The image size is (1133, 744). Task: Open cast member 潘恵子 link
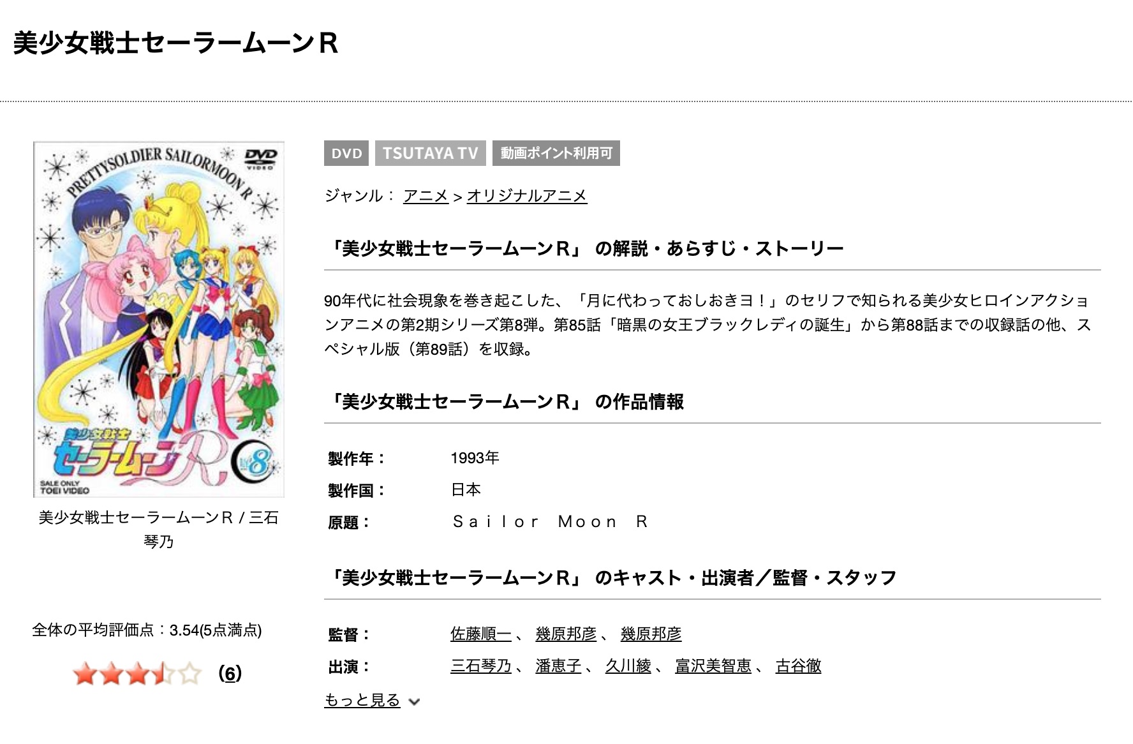click(558, 666)
